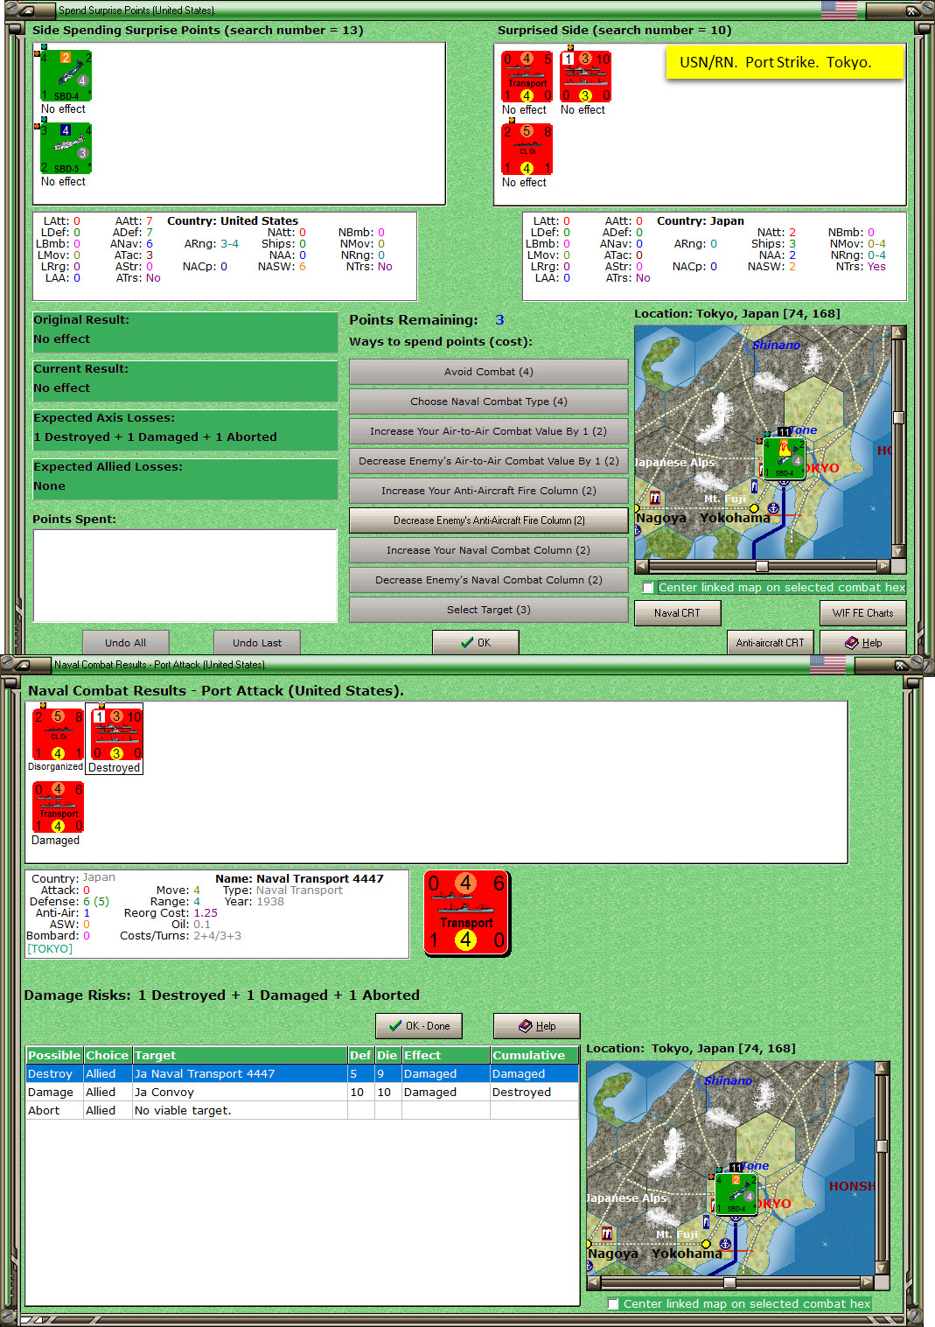Confirm with OK in Spend Surprise Points
Image resolution: width=935 pixels, height=1327 pixels.
pyautogui.click(x=476, y=643)
